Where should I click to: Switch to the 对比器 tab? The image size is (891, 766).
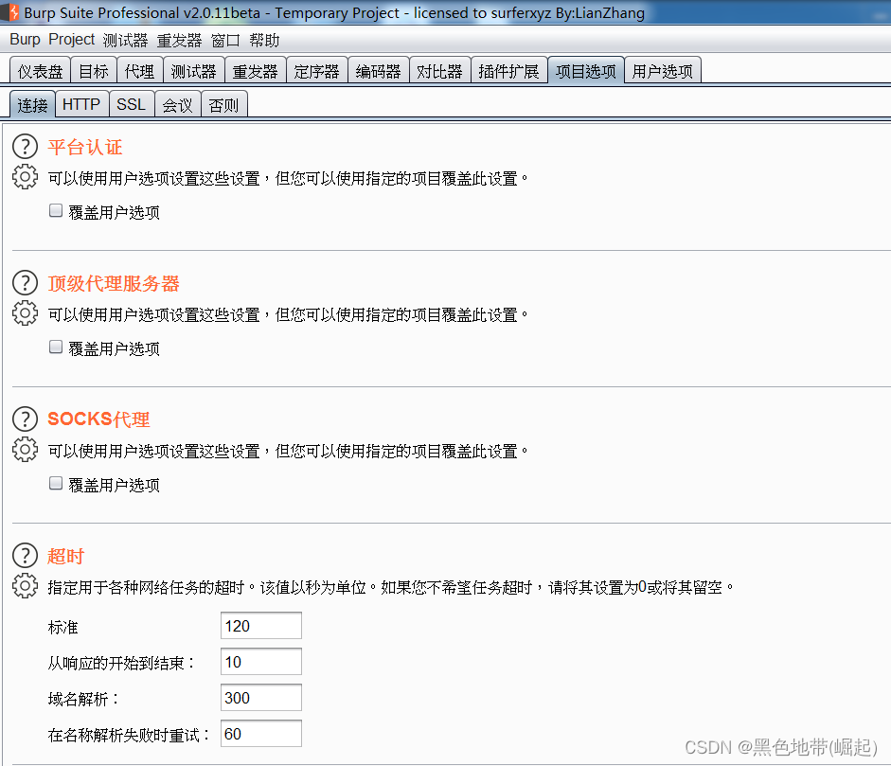tap(439, 71)
